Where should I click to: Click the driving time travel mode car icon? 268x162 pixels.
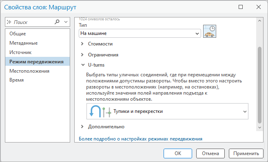click(210, 31)
